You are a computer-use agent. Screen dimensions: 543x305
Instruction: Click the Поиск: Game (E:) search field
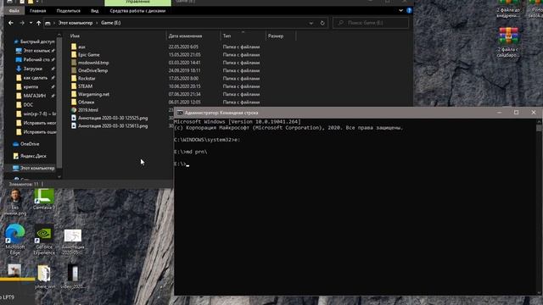coord(371,23)
